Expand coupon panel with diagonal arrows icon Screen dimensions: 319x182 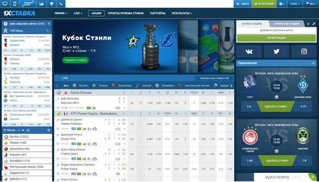click(314, 23)
